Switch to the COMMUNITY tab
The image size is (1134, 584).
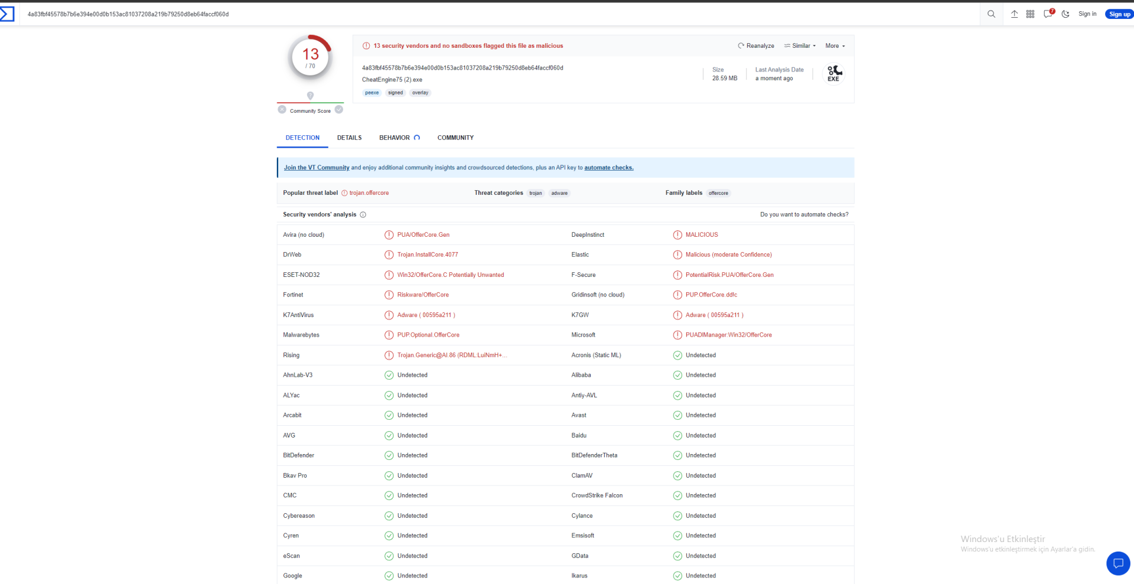tap(455, 138)
